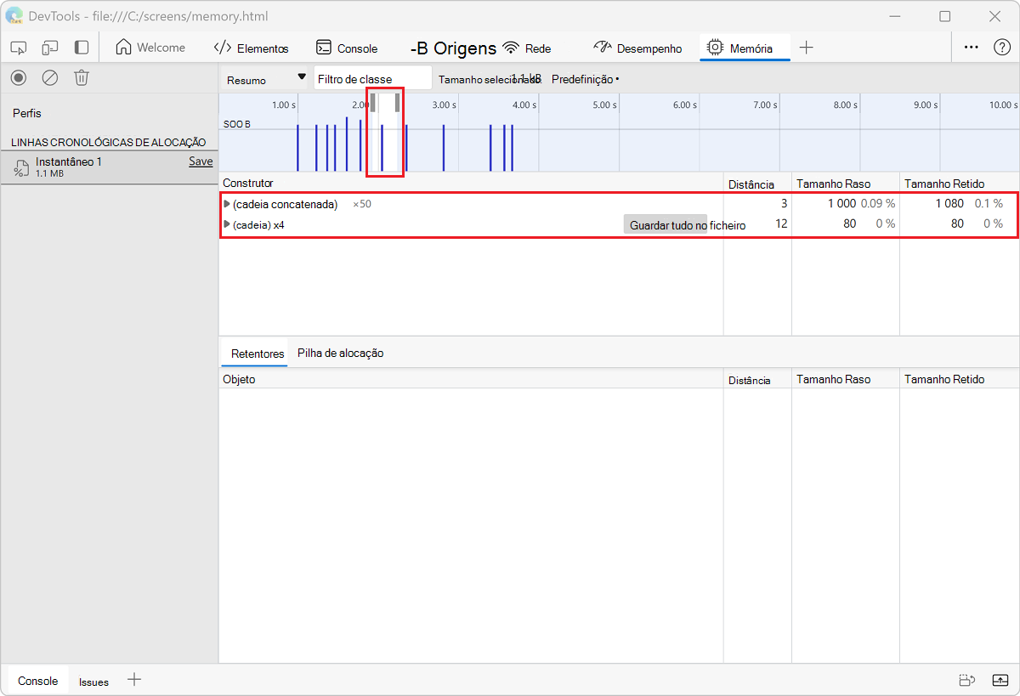The image size is (1020, 696).
Task: Open the three-dot customize menu
Action: coord(971,48)
